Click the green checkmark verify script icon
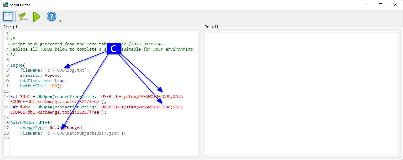The image size is (403, 160). click(23, 17)
